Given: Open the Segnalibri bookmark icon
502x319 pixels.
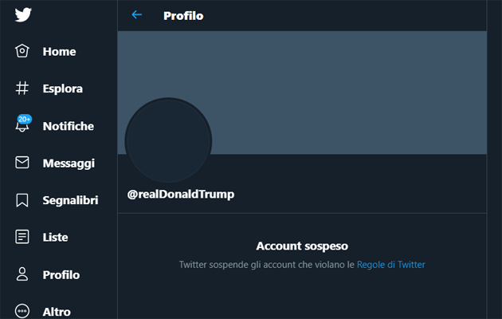Looking at the screenshot, I should (22, 200).
